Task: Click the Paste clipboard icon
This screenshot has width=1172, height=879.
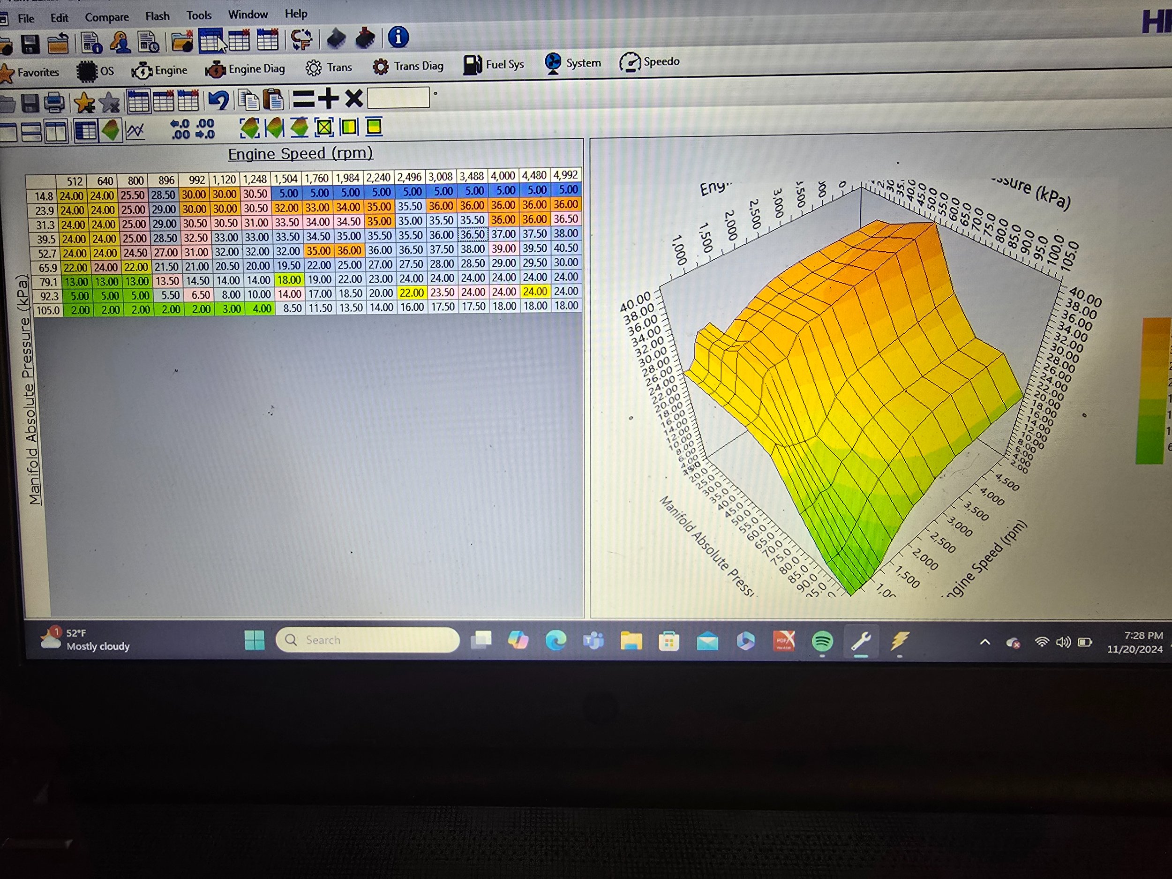Action: pyautogui.click(x=273, y=99)
